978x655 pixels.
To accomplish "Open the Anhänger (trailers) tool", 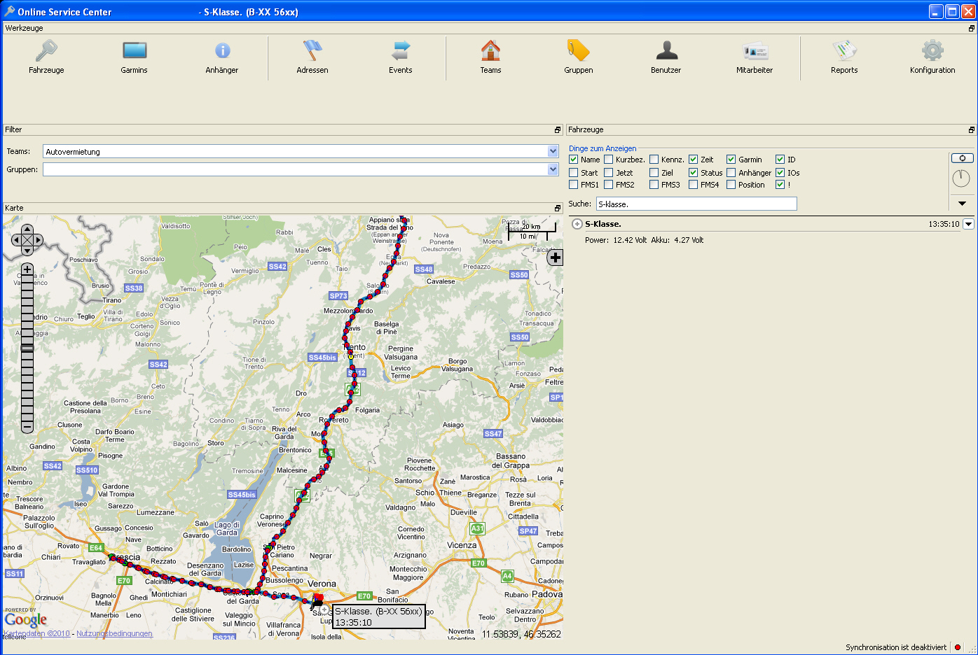I will coord(222,57).
